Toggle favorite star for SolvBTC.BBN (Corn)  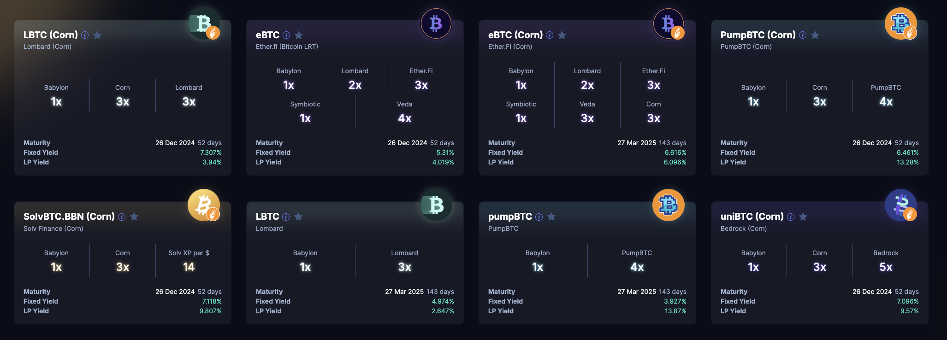click(x=134, y=217)
